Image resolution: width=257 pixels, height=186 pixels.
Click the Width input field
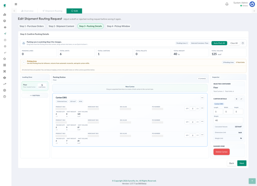[228, 112]
